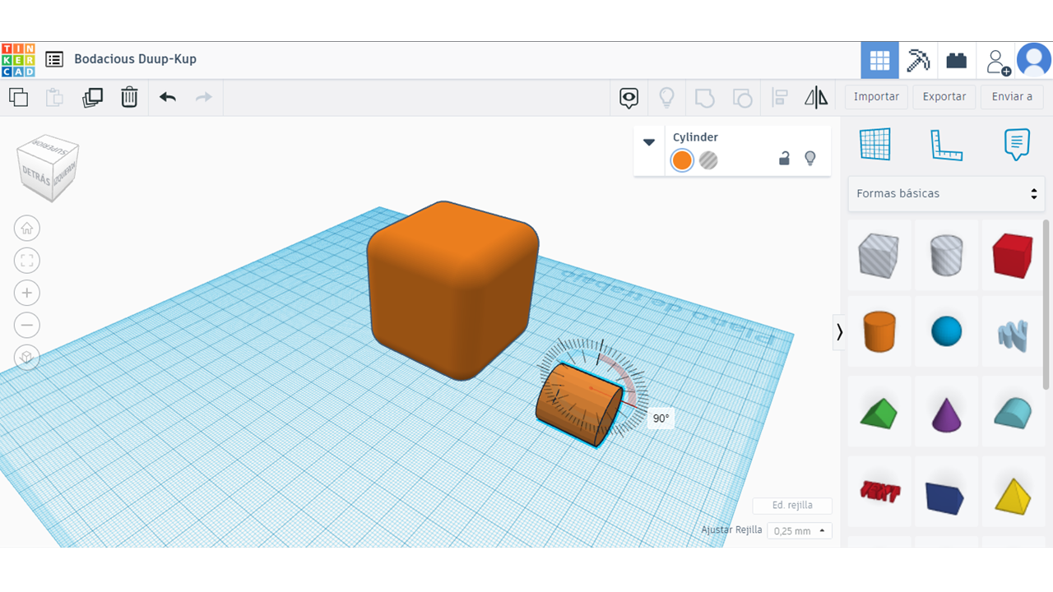Duplicate and repeat the selection
The width and height of the screenshot is (1053, 592).
[92, 97]
